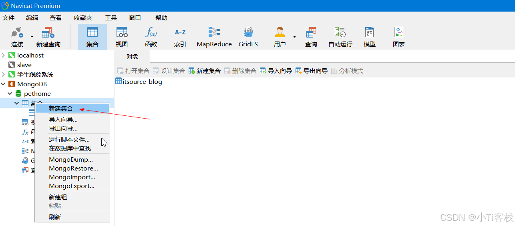Screen dimensions: 515x226
Task: Collapse the 集合 tree node
Action: pos(17,103)
